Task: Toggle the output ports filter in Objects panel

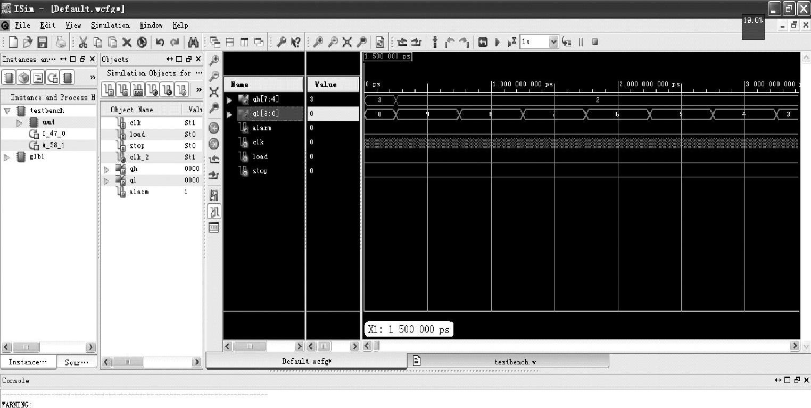Action: (x=122, y=89)
